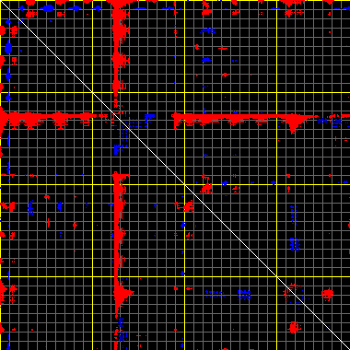Click the blue cluster below the streaks' crossing
The width and height of the screenshot is (350, 350).
click(x=118, y=149)
